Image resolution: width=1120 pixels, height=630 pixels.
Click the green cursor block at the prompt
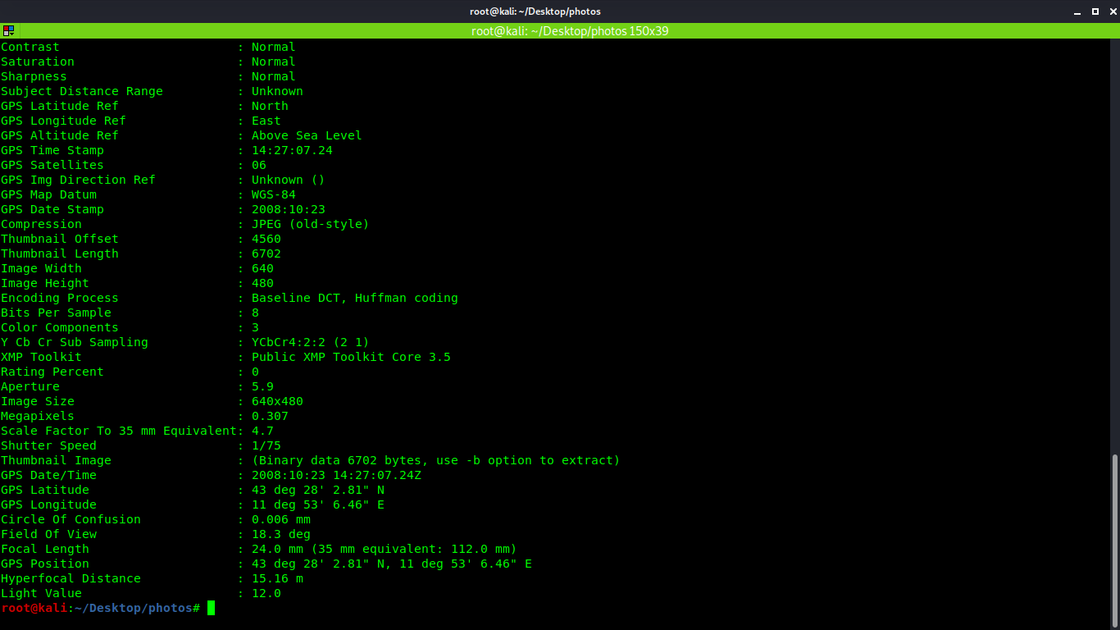click(x=211, y=608)
